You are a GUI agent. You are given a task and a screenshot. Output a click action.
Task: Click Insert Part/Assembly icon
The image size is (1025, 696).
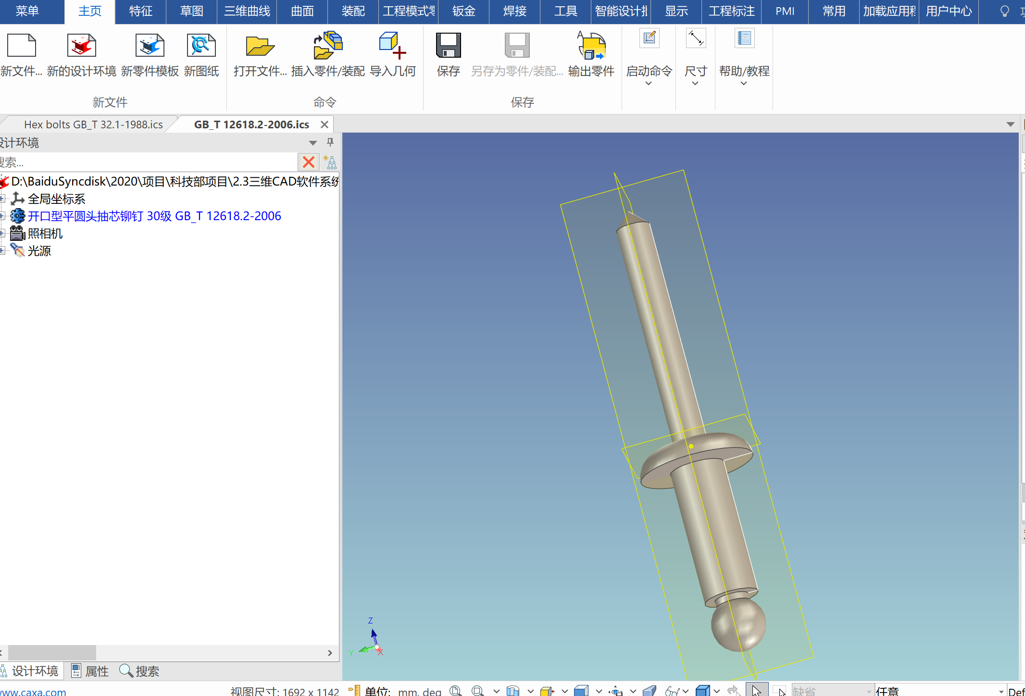[x=328, y=46]
